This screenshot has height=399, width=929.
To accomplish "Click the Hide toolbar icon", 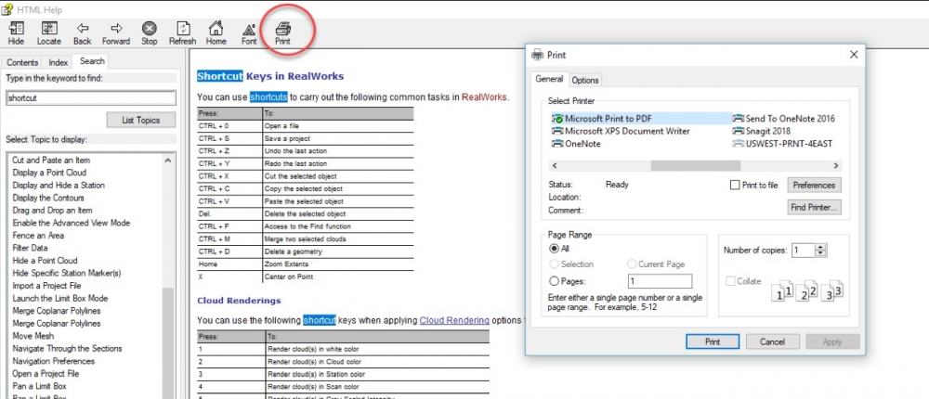I will click(16, 32).
